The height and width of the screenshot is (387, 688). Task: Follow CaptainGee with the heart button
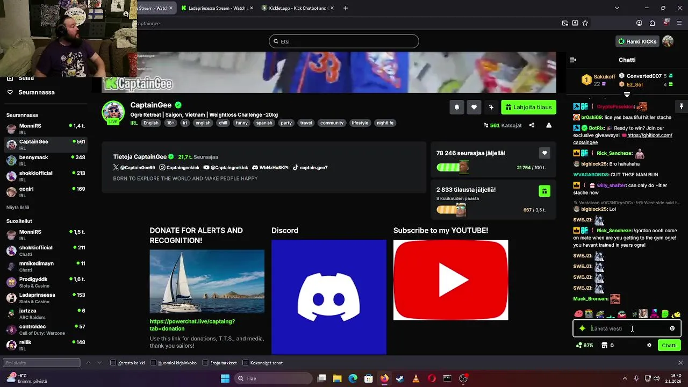pyautogui.click(x=474, y=107)
